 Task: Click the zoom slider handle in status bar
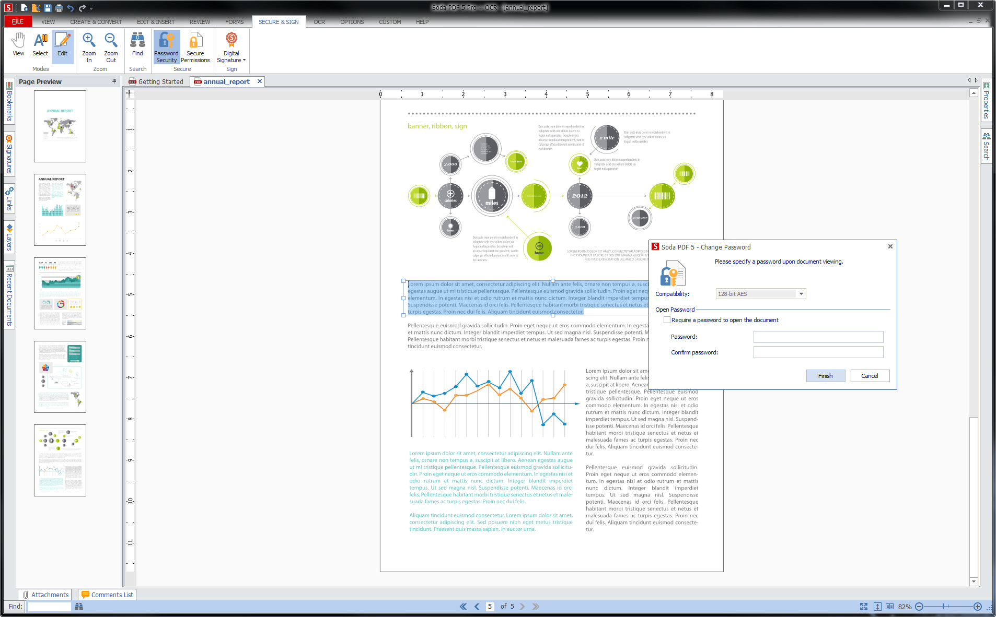pyautogui.click(x=944, y=607)
